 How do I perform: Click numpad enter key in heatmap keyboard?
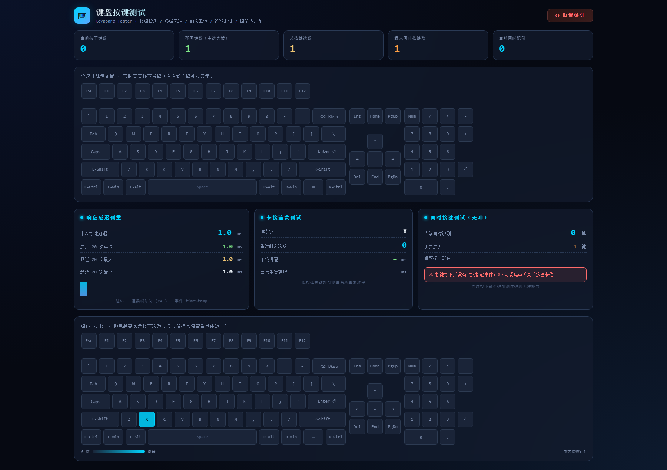click(465, 419)
